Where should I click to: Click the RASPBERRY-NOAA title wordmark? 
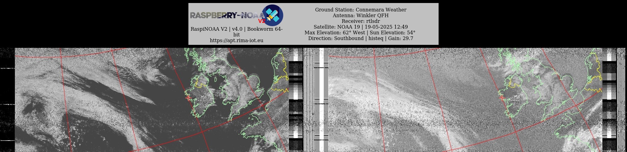[x=227, y=15]
